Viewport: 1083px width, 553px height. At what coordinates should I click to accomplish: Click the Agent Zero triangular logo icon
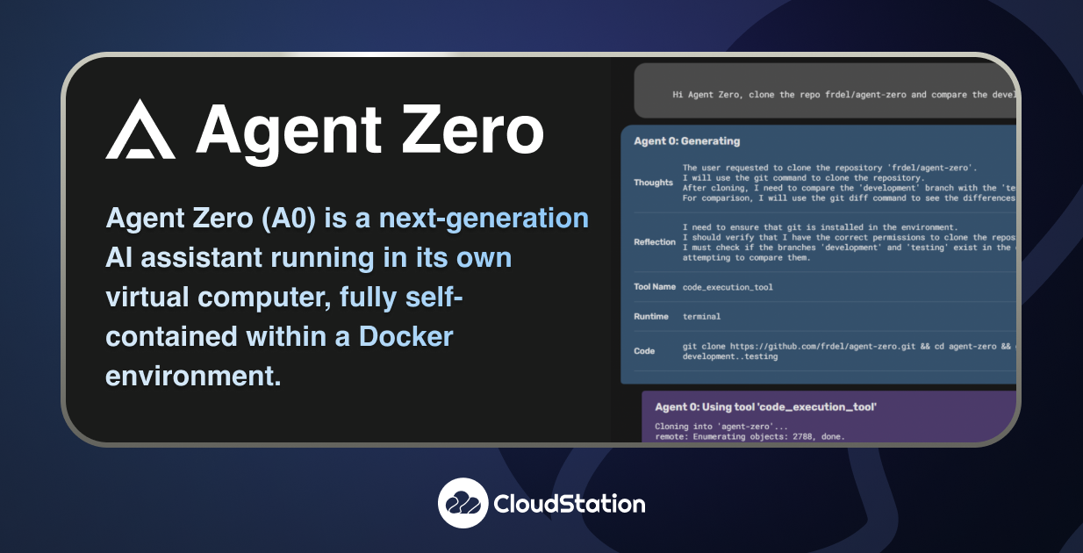141,130
